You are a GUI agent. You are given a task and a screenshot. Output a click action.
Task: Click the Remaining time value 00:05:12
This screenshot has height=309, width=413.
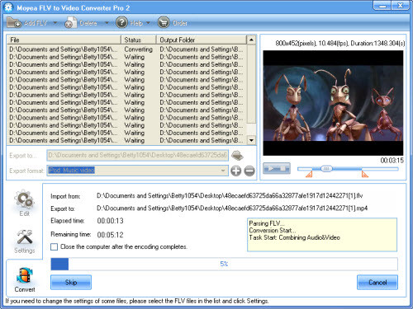(110, 235)
